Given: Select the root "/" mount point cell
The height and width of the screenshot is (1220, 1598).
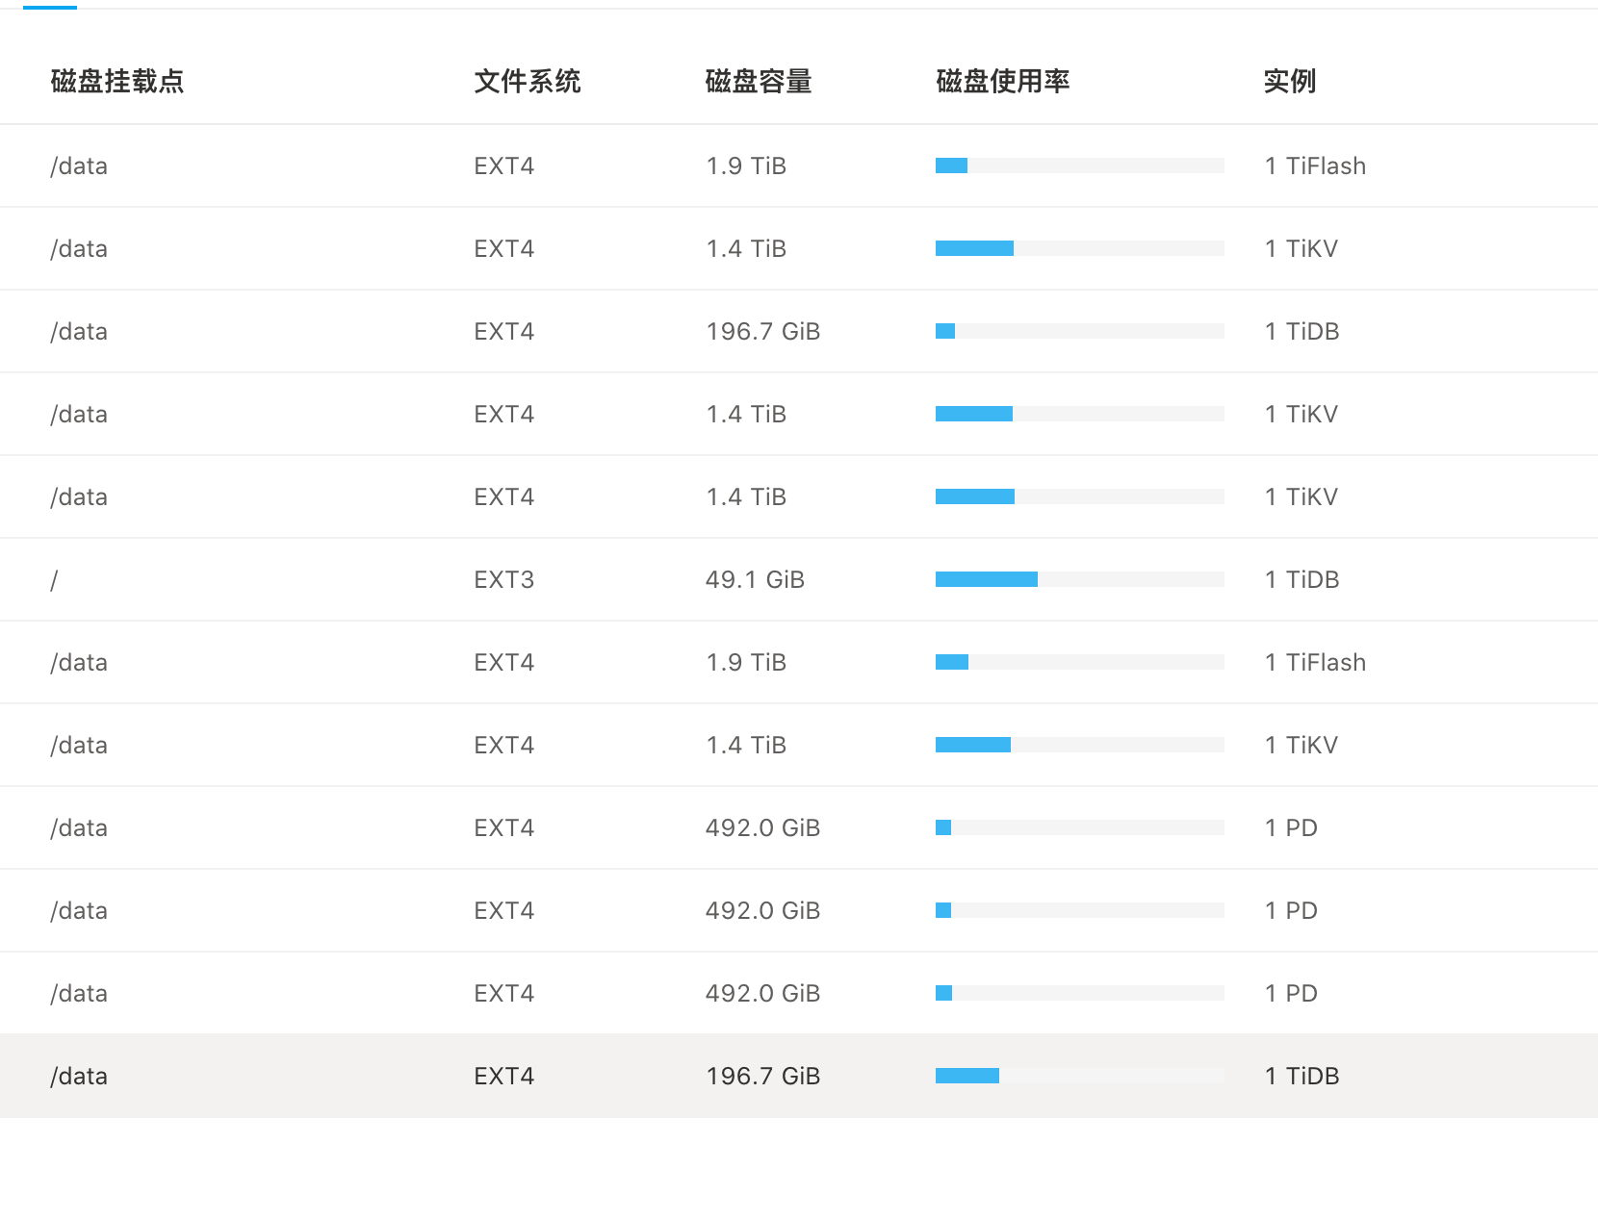Looking at the screenshot, I should pos(55,580).
